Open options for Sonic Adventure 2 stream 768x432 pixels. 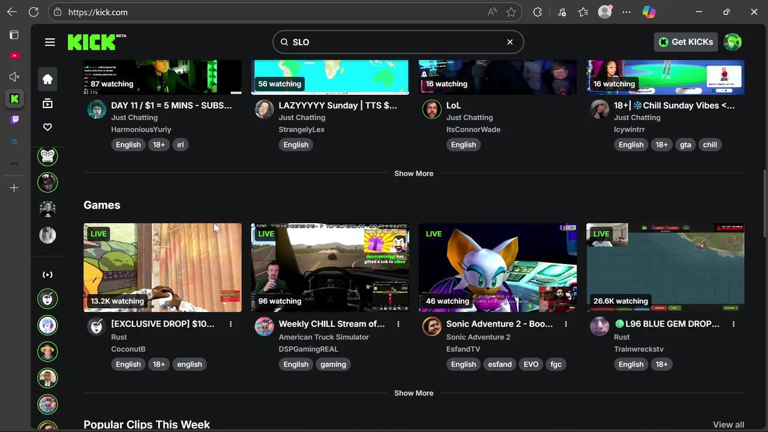tap(566, 324)
